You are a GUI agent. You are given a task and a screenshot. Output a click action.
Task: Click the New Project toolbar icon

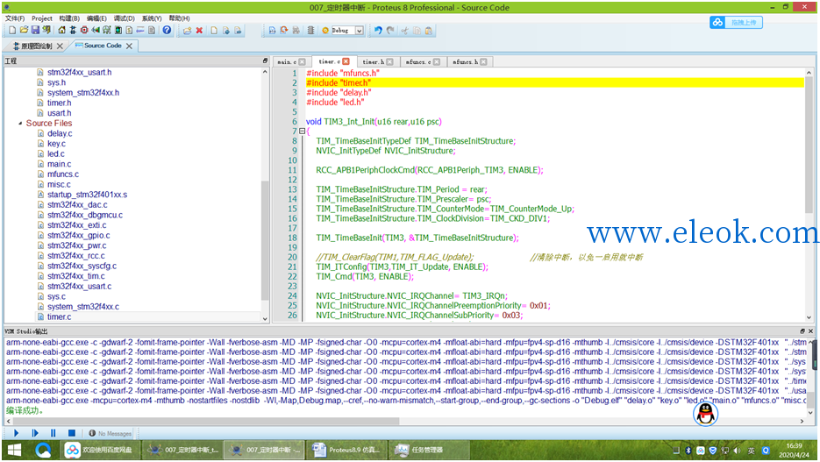[x=12, y=31]
